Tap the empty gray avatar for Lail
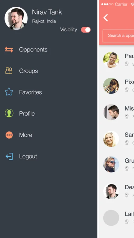This screenshot has width=134, height=238. (x=111, y=218)
